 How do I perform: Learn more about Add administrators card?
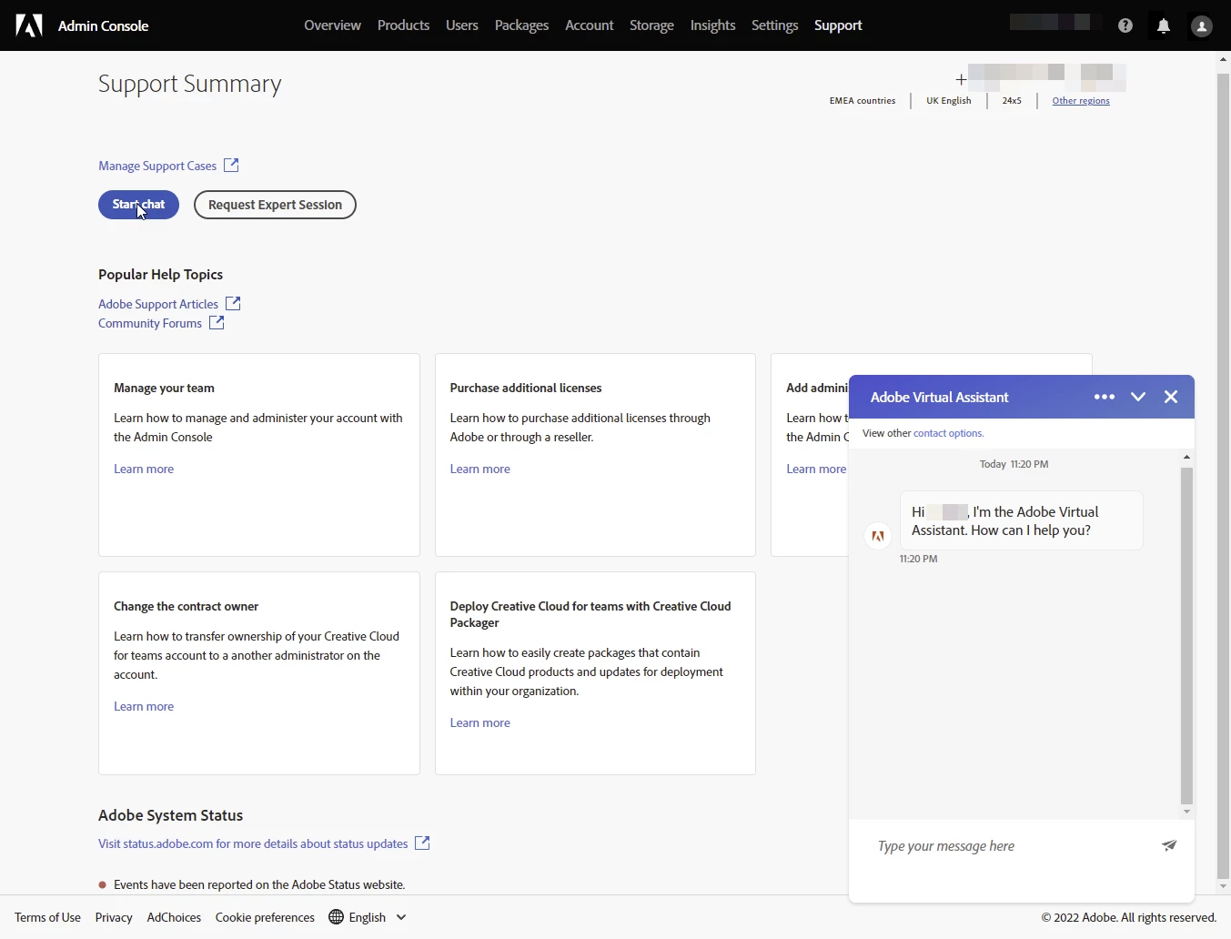point(816,469)
